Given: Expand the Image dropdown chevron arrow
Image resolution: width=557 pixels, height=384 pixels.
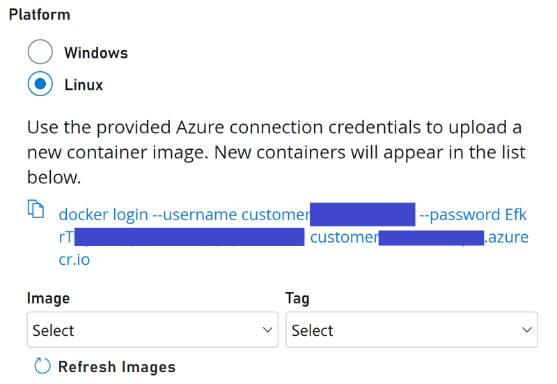Looking at the screenshot, I should tap(267, 330).
